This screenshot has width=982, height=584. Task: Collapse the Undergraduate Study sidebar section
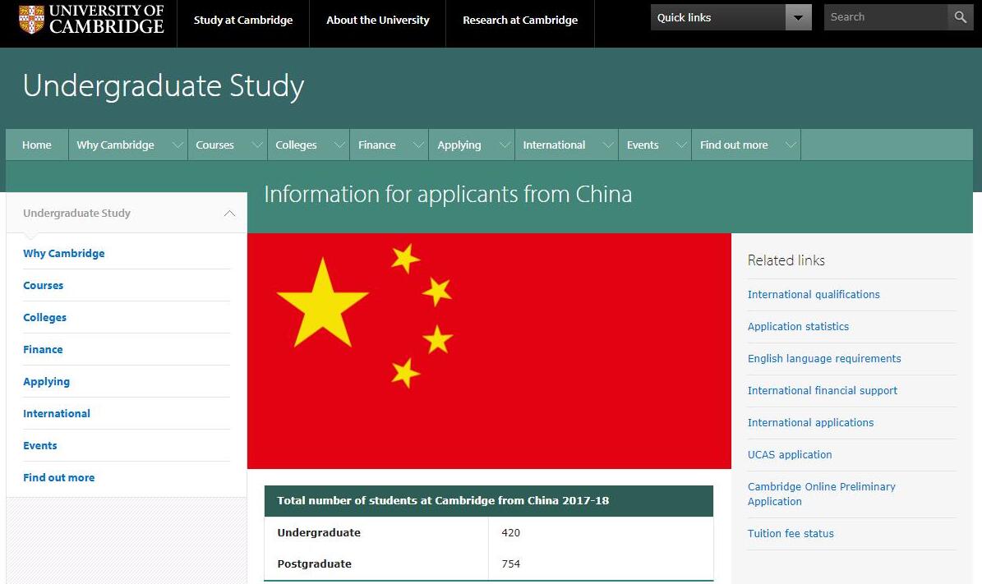click(x=229, y=214)
